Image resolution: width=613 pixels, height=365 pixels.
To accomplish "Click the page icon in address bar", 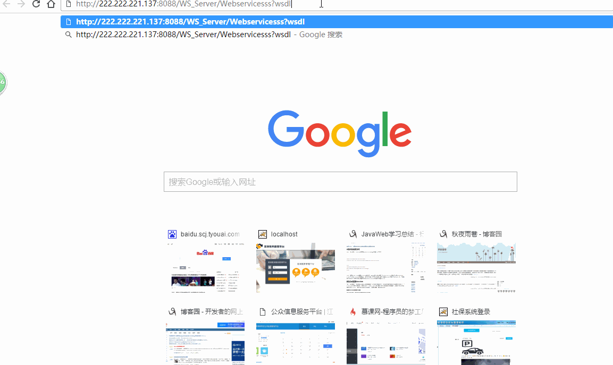I will click(x=69, y=4).
